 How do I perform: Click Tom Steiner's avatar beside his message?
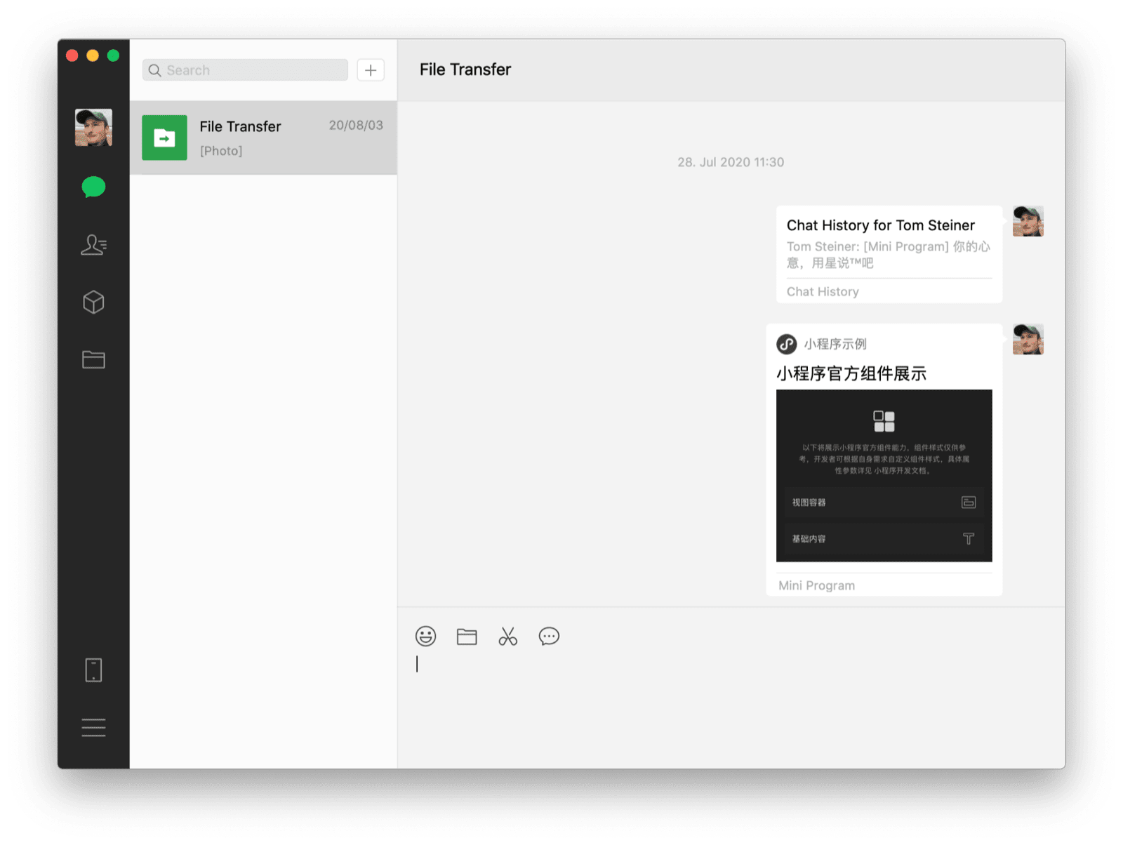(x=1028, y=221)
